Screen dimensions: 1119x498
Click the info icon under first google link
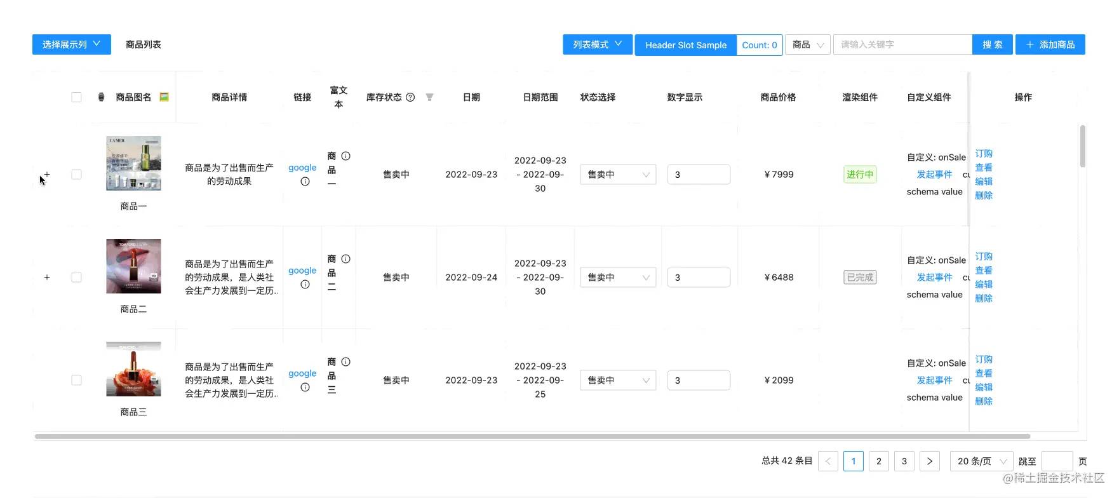[x=305, y=182]
